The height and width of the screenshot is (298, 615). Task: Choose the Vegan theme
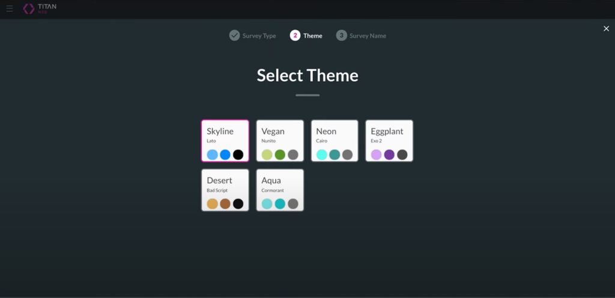(280, 141)
